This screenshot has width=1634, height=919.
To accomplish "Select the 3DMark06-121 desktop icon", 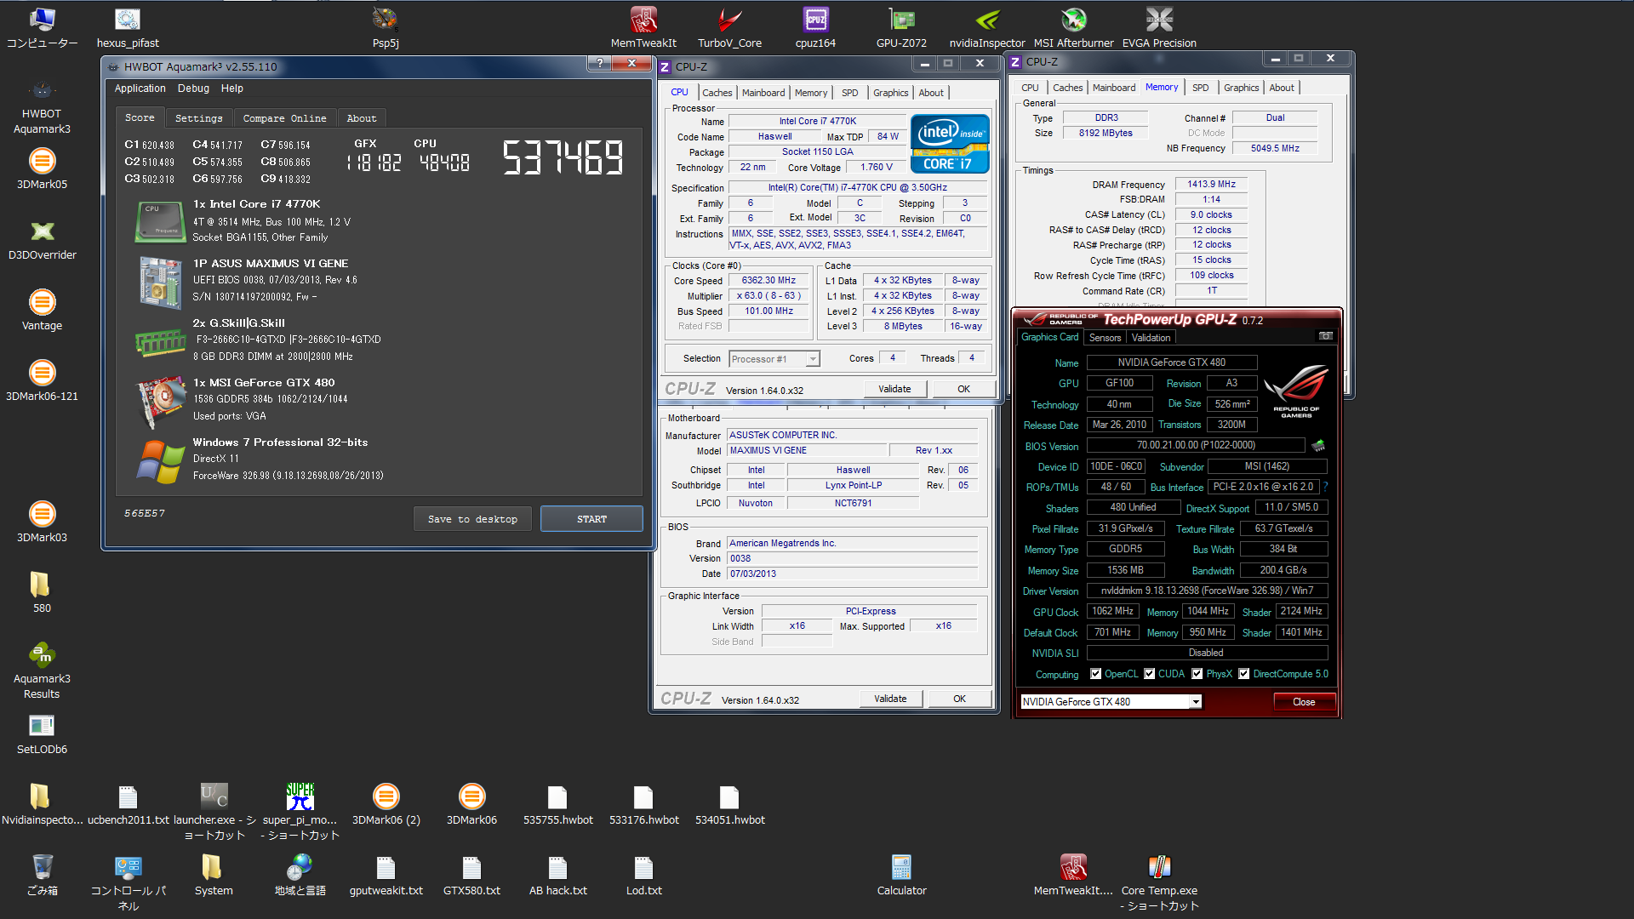I will pyautogui.click(x=42, y=380).
